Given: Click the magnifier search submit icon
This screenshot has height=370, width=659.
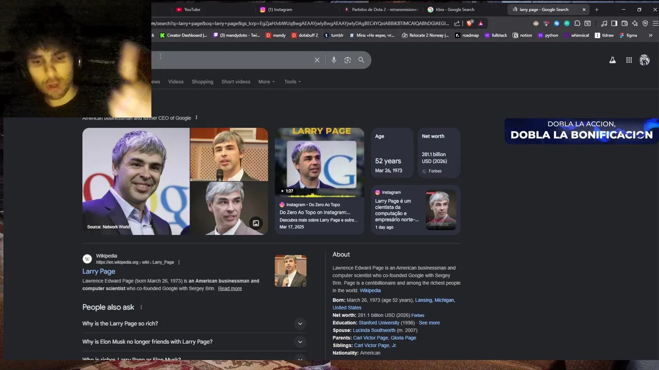Looking at the screenshot, I should tap(361, 60).
